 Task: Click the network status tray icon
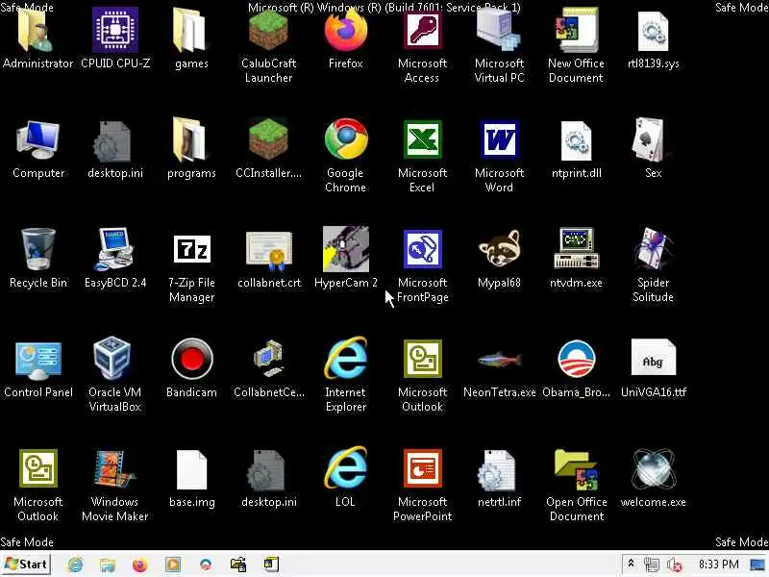(652, 564)
